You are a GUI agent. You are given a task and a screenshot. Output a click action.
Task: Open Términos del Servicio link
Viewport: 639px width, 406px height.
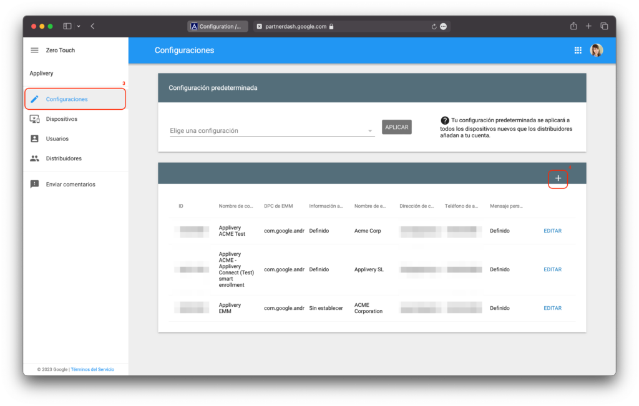92,369
